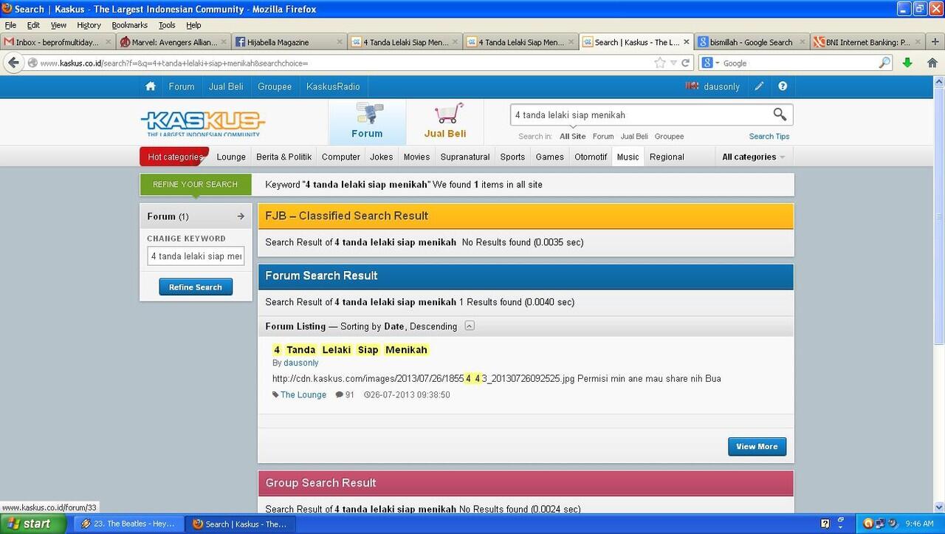This screenshot has height=534, width=945.
Task: Click the comment bubble icon showing 91
Action: [340, 395]
